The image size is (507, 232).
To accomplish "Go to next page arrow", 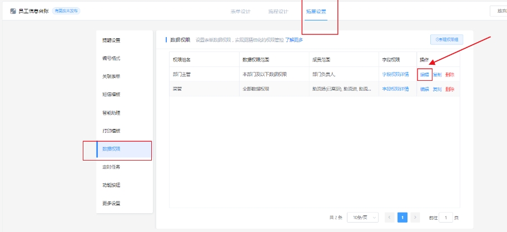I will coord(416,218).
